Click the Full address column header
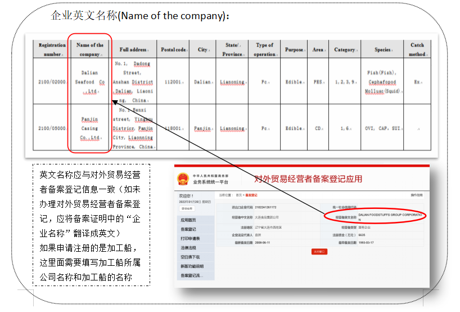The image size is (460, 312). click(x=133, y=50)
